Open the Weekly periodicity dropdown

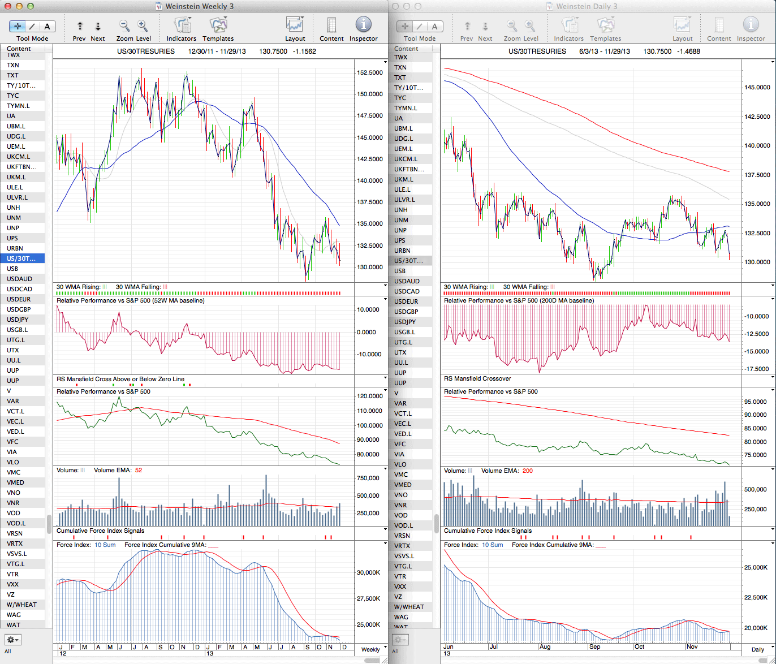tap(370, 649)
